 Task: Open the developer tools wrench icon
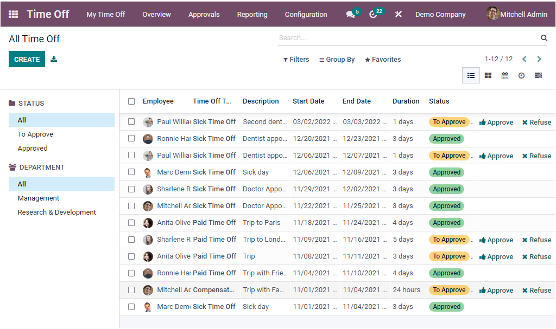(398, 14)
